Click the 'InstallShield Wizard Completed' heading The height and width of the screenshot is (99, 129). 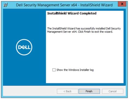tap(72, 13)
